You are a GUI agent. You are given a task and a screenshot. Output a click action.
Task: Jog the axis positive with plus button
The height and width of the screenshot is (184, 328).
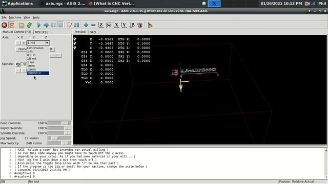click(24, 43)
